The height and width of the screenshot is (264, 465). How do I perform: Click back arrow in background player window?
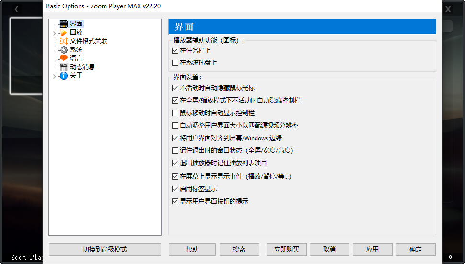click(x=17, y=9)
